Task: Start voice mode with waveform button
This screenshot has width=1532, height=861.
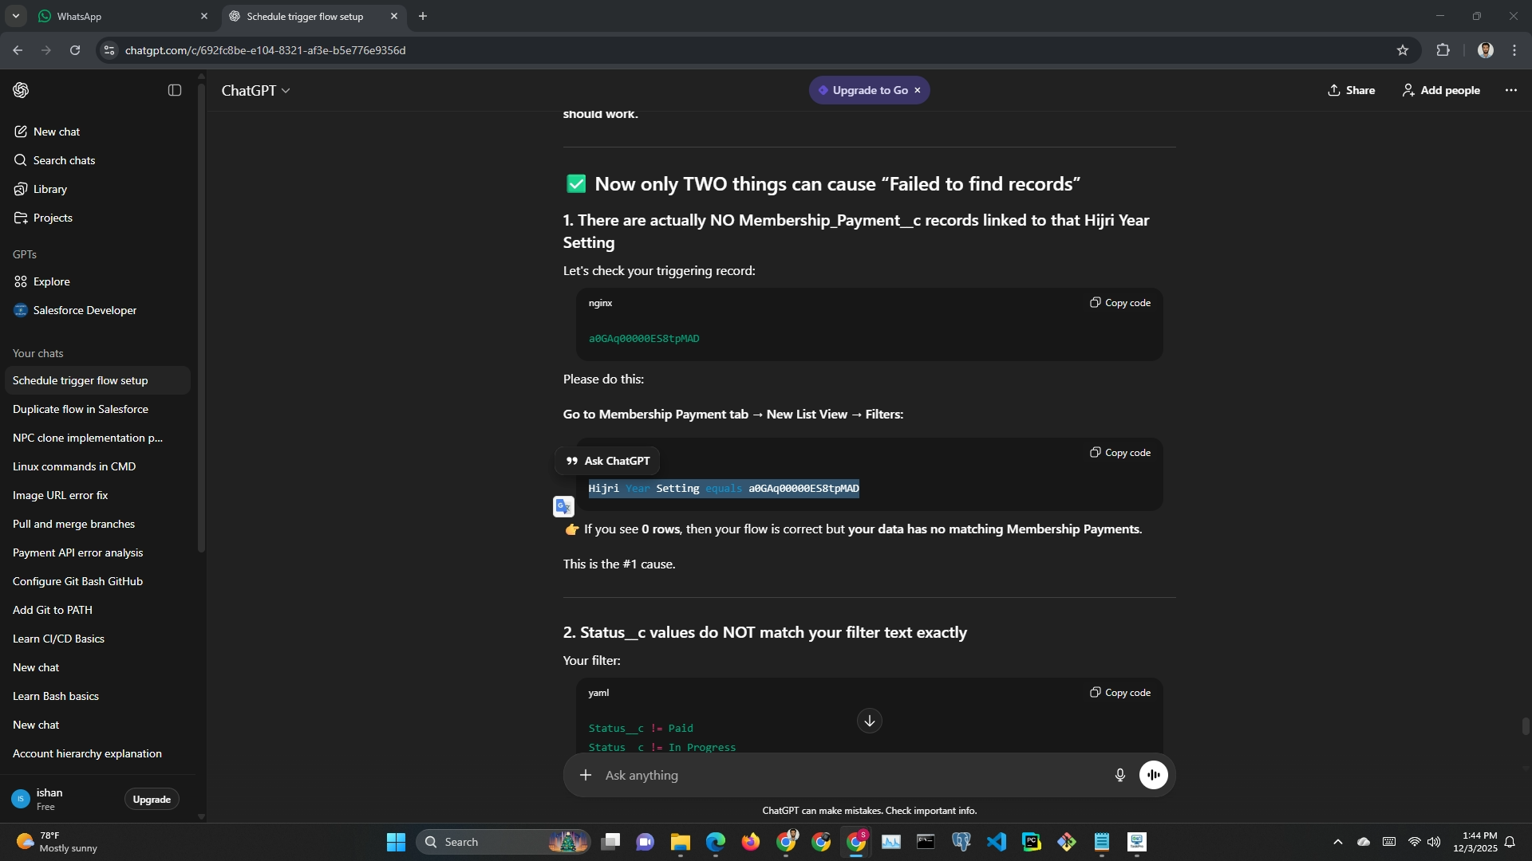Action: [x=1153, y=775]
